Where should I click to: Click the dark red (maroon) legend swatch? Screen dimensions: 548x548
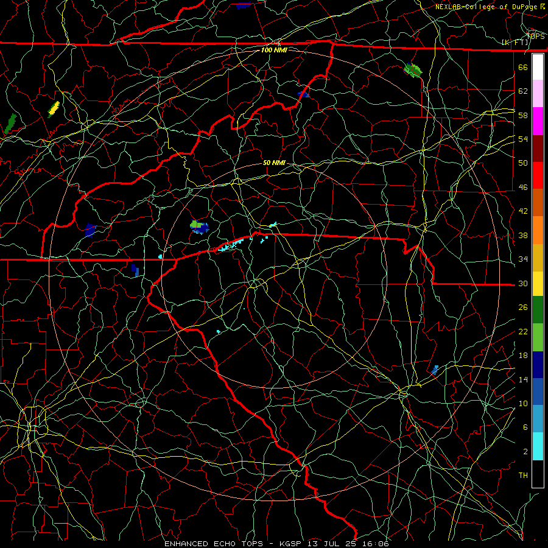[x=538, y=149]
